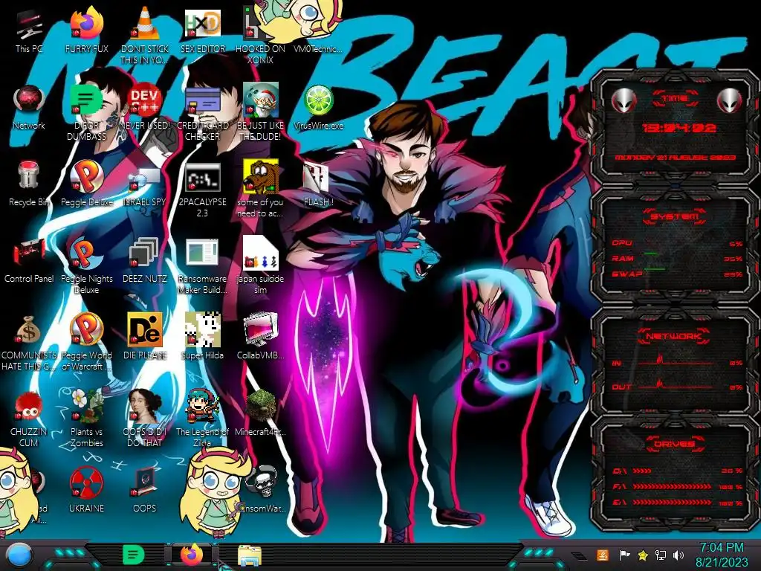Viewport: 761px width, 571px height.
Task: Click the RAM usage row in the SYSTEM widget
Action: (677, 259)
